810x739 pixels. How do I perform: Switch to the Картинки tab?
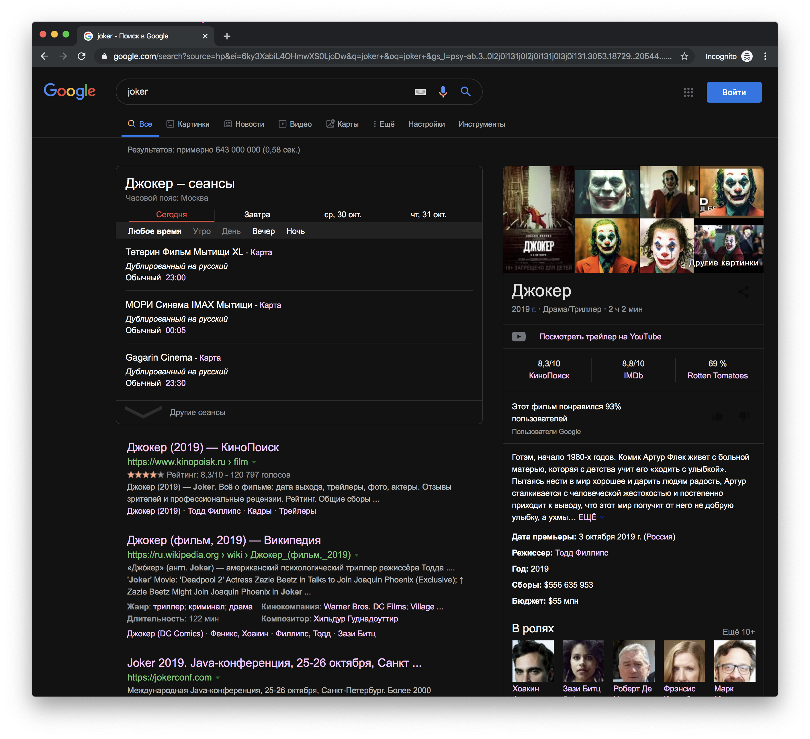click(x=188, y=124)
